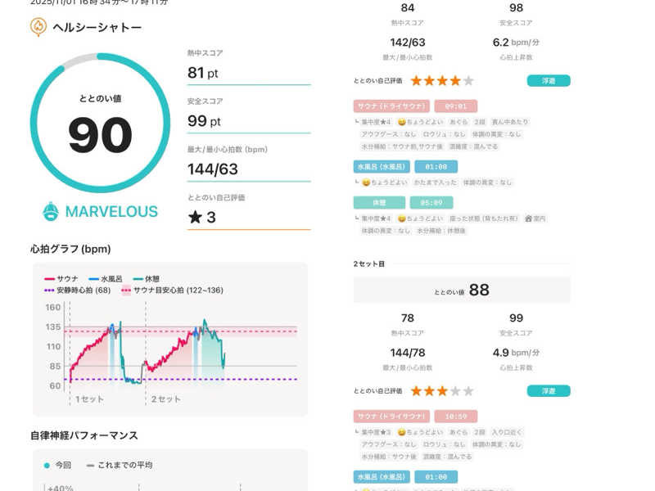Click the orange sauna pin icon beside ヘルシーシャトー
This screenshot has width=655, height=491.
coord(38,27)
